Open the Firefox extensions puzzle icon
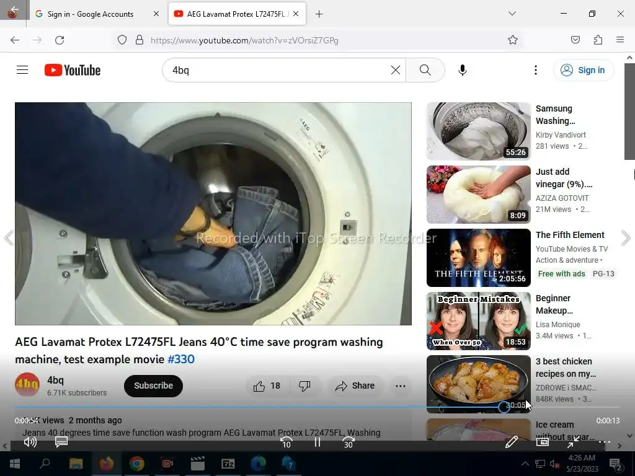The height and width of the screenshot is (476, 635). (598, 40)
